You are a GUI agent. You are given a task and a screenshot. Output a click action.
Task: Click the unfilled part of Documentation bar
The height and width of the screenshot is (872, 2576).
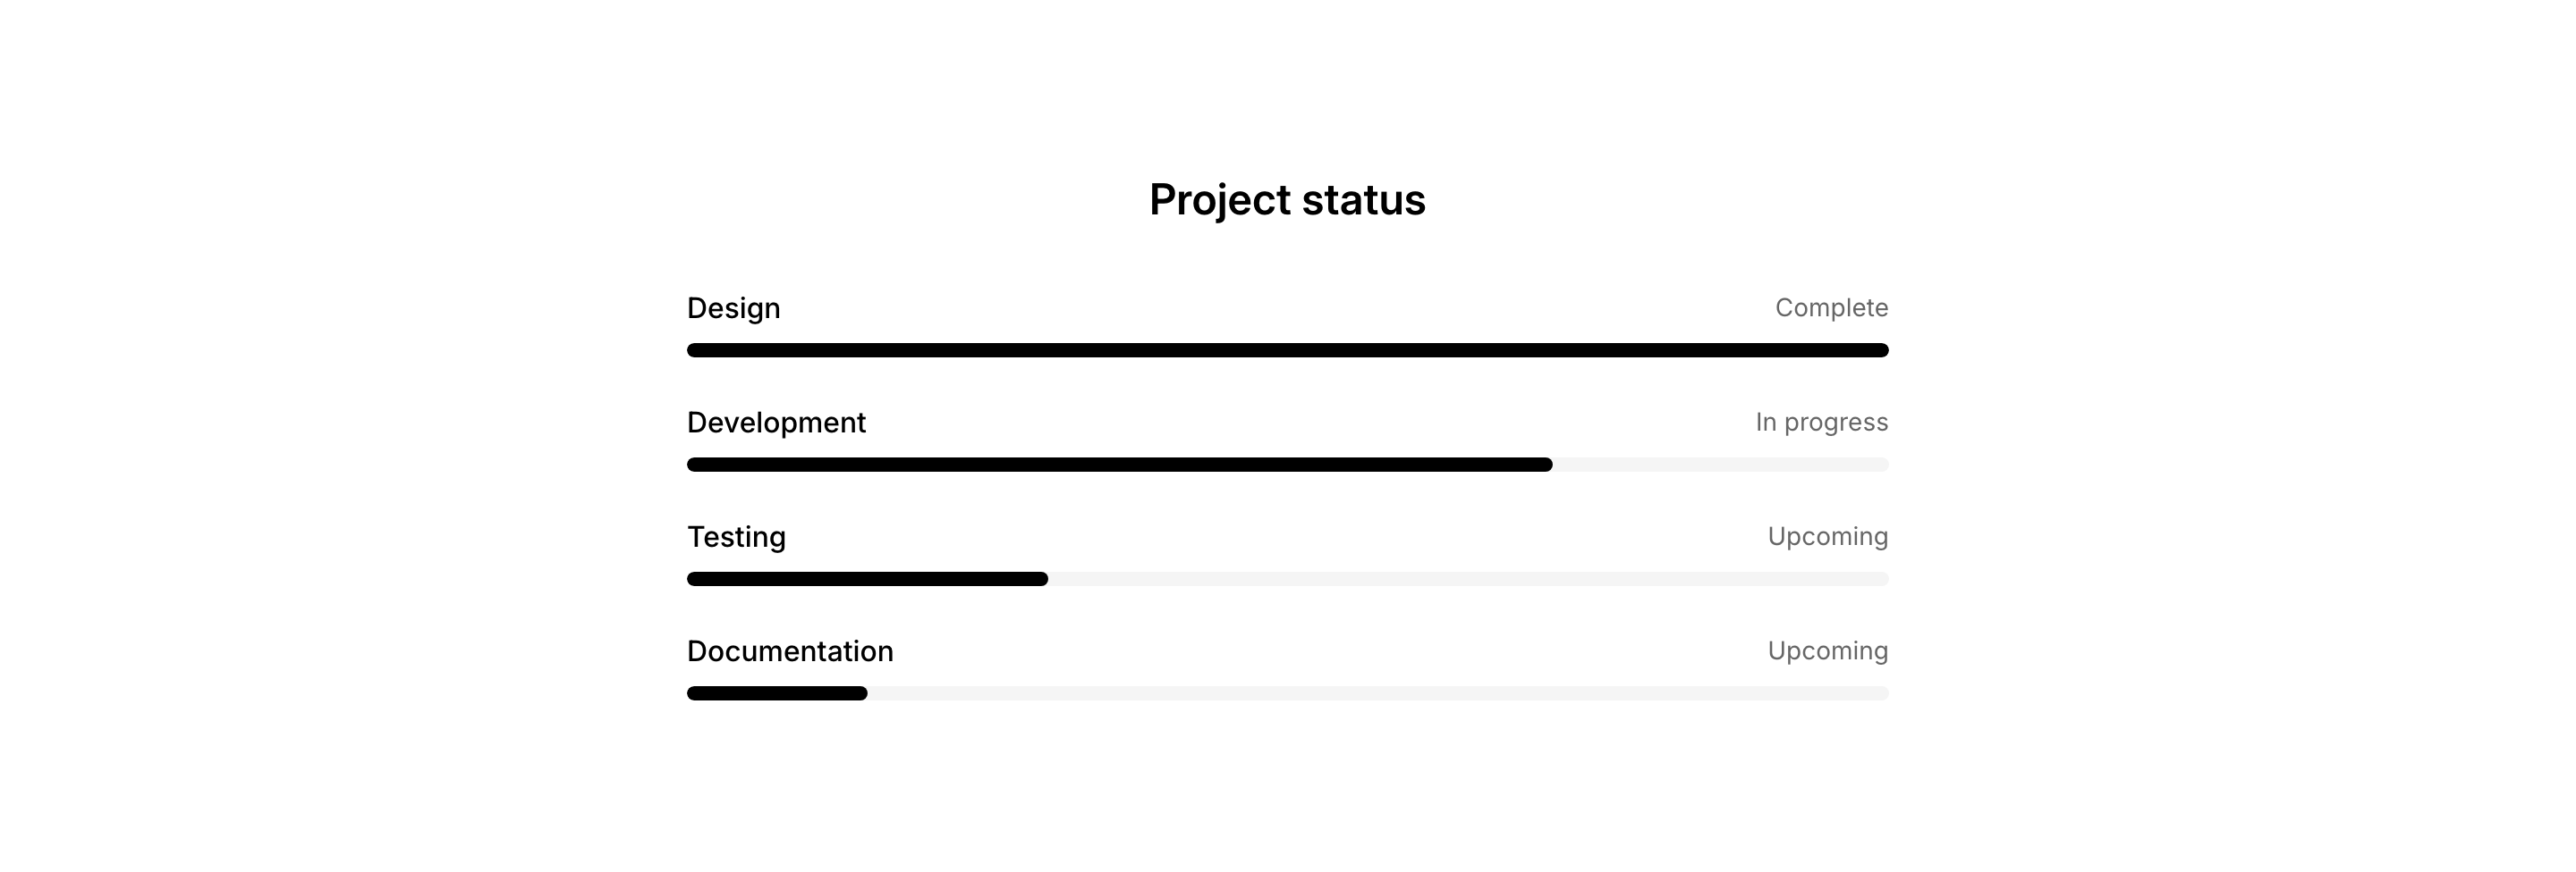point(1378,694)
